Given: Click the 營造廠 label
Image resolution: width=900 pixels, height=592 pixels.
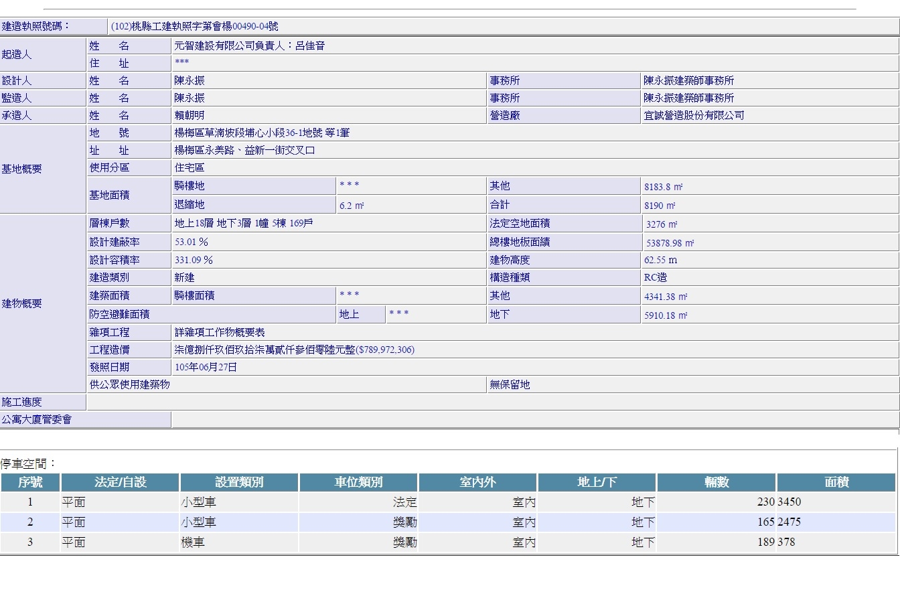Looking at the screenshot, I should pyautogui.click(x=505, y=115).
